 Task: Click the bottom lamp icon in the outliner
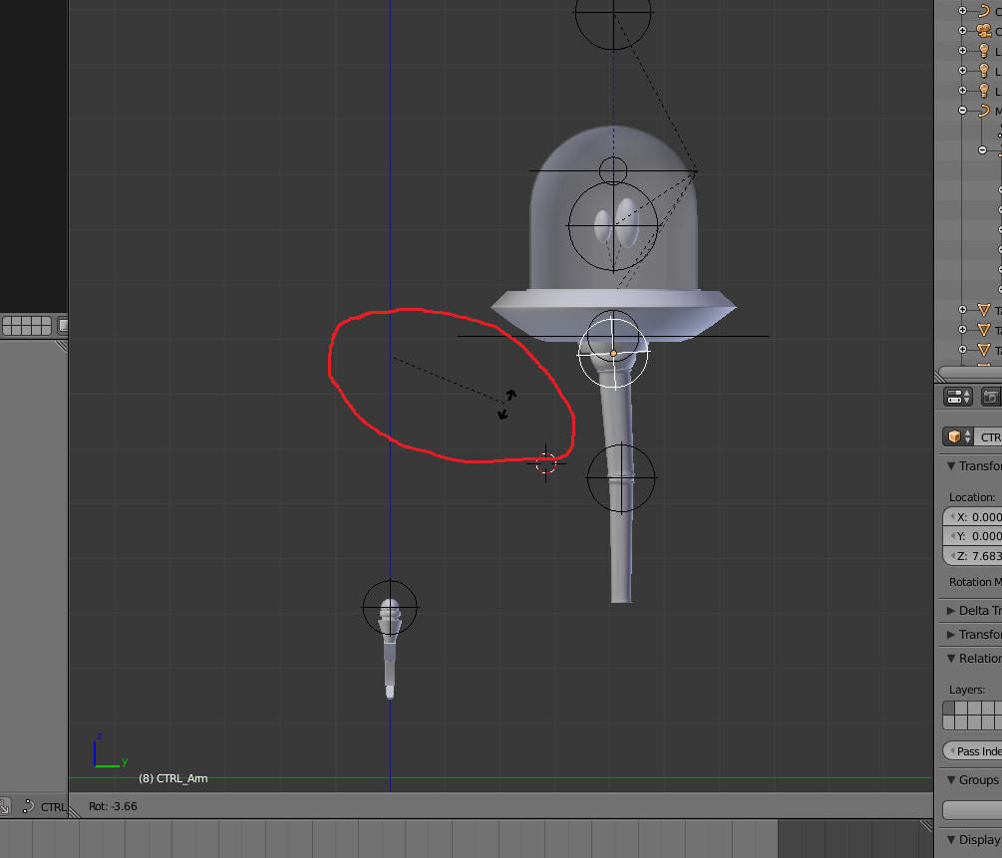[x=984, y=90]
